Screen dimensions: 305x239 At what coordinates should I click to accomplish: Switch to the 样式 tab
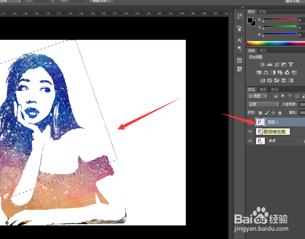click(x=263, y=51)
